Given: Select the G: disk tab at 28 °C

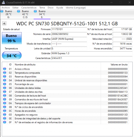Looking at the screenshot, I should pos(8,14).
